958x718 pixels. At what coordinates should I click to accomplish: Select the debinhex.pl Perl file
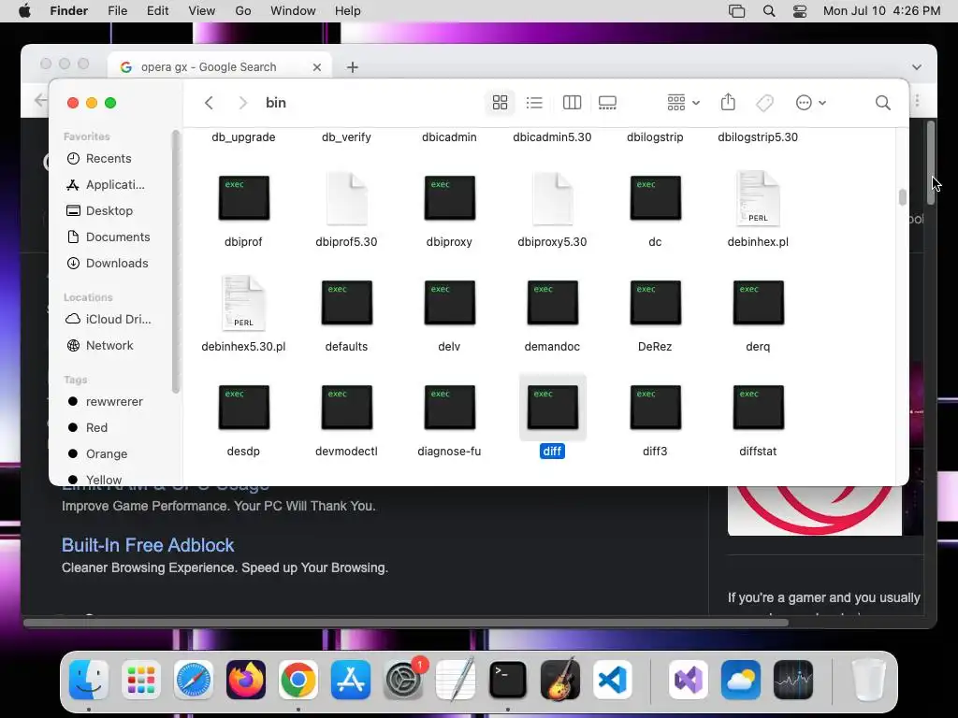(x=758, y=198)
